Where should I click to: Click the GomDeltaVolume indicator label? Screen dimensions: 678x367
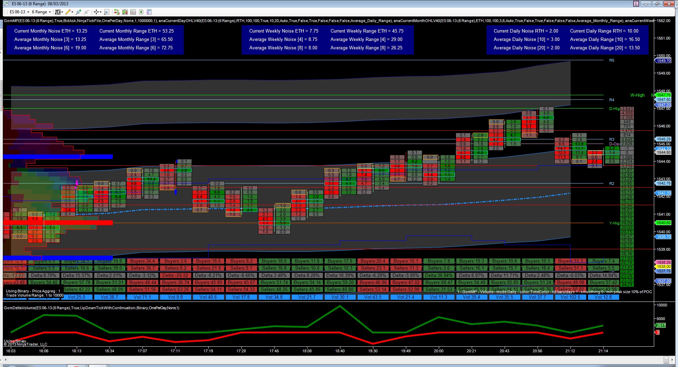tap(91, 308)
